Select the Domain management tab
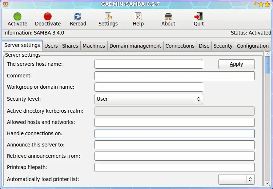This screenshot has height=189, width=273. [135, 46]
